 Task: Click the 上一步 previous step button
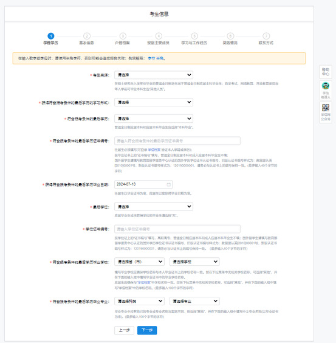tap(124, 330)
